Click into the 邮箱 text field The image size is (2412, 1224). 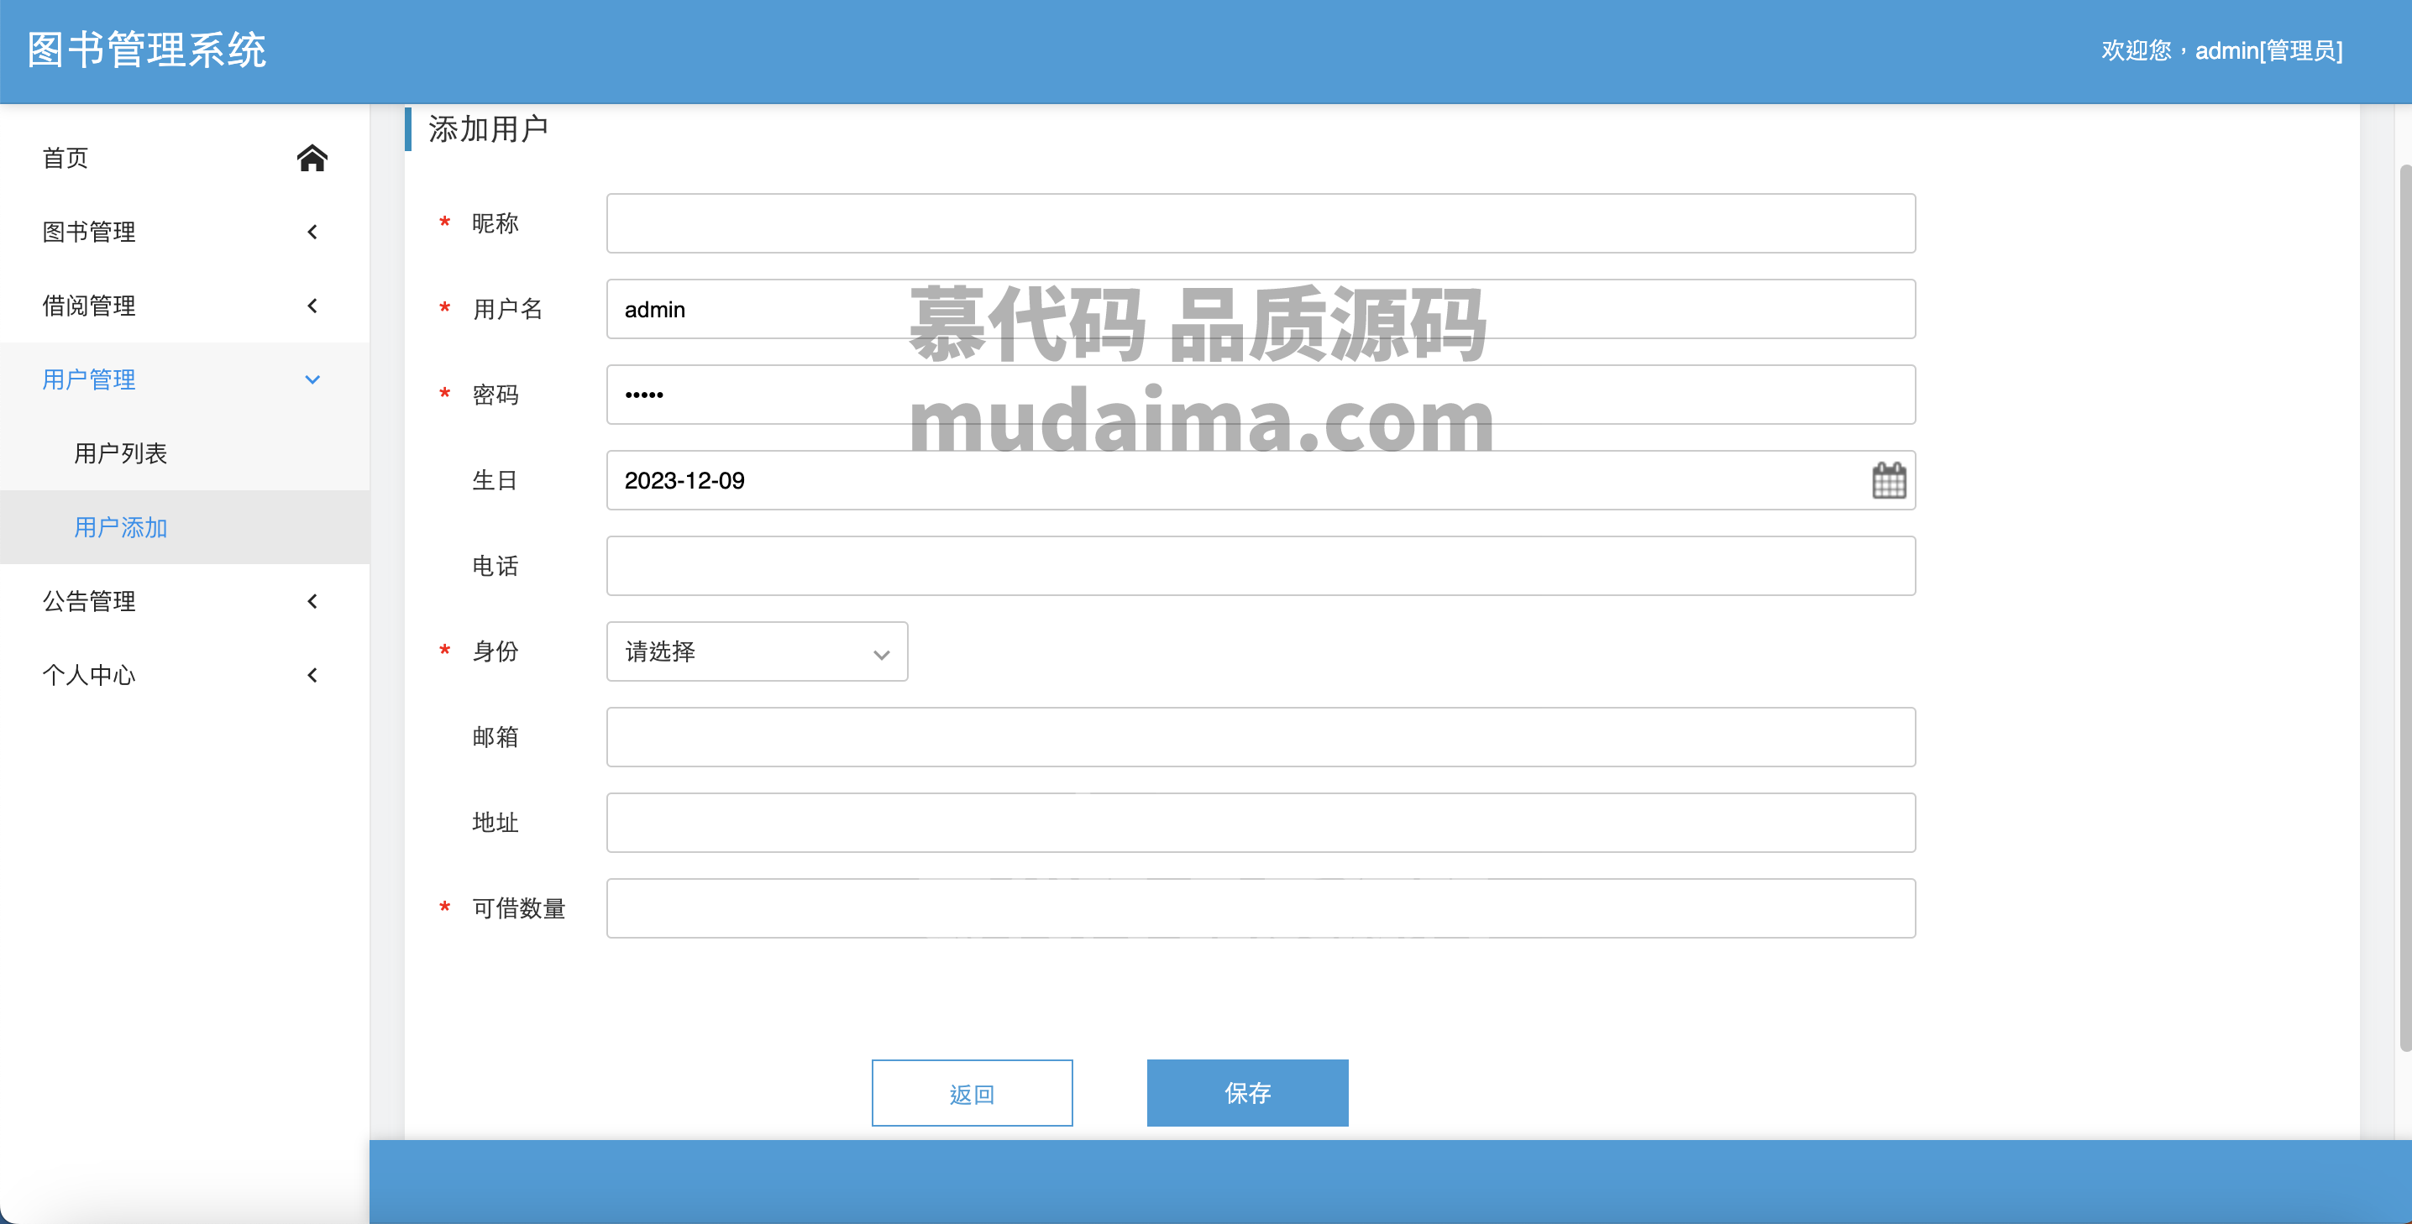(x=1261, y=737)
